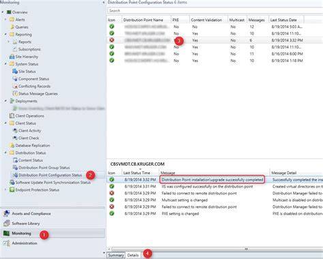Select the Client Check icon
Image resolution: width=323 pixels, height=259 pixels.
15,138
